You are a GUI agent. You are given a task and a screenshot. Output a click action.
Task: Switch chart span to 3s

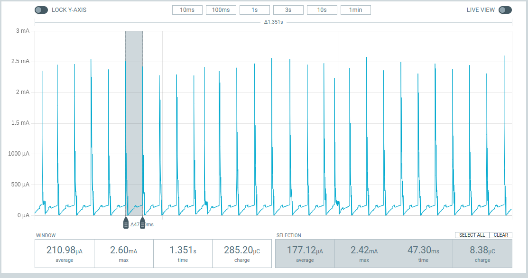[288, 10]
